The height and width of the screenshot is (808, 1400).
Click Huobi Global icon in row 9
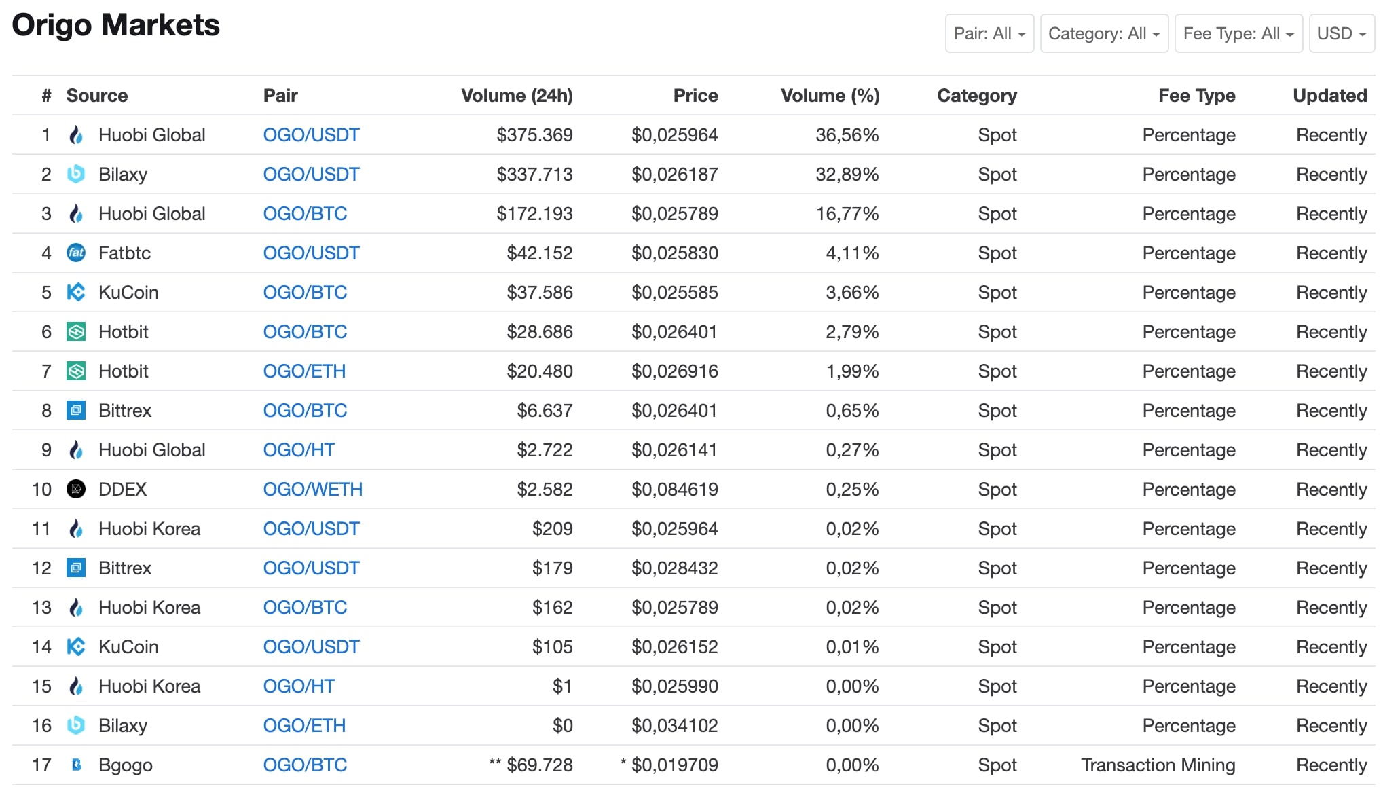[x=76, y=450]
